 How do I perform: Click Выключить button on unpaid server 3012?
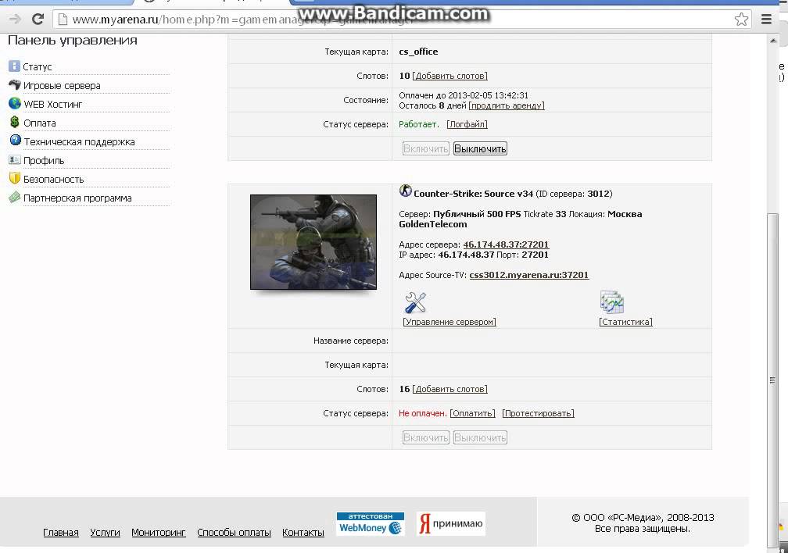click(x=480, y=437)
